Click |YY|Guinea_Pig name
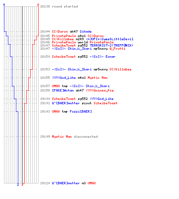The image size is (179, 199). point(100,90)
